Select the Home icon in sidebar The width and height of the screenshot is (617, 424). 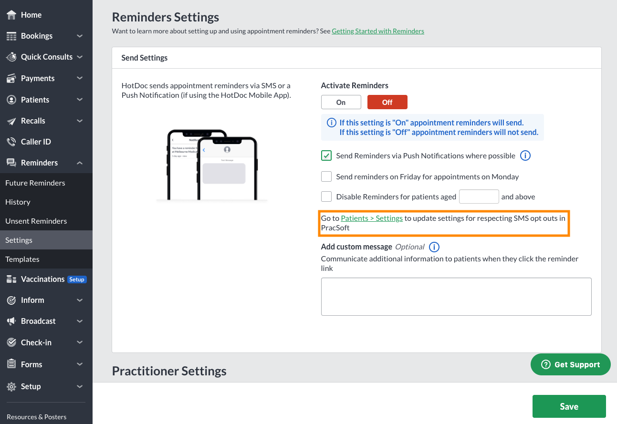click(11, 15)
